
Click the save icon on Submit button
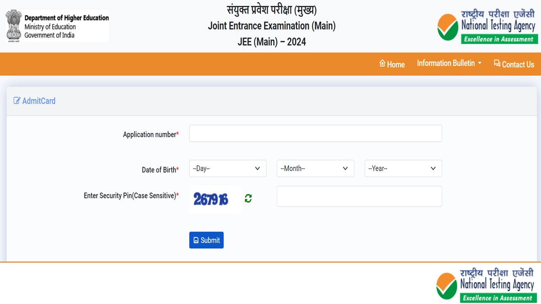coord(196,240)
